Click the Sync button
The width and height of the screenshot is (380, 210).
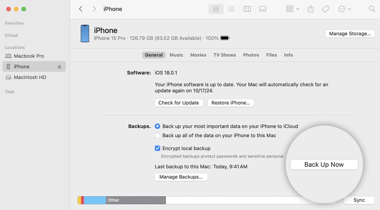click(359, 200)
